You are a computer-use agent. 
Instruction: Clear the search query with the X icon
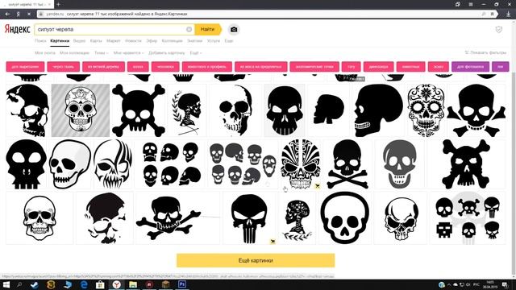point(189,30)
